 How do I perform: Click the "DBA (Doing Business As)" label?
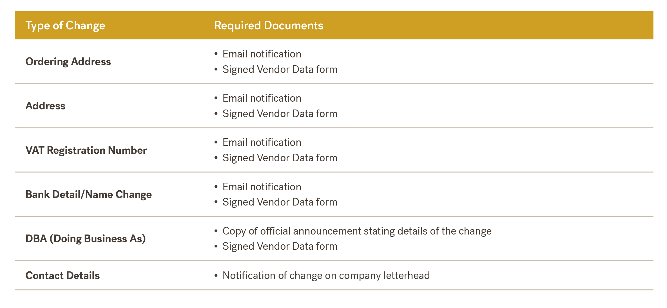point(85,239)
